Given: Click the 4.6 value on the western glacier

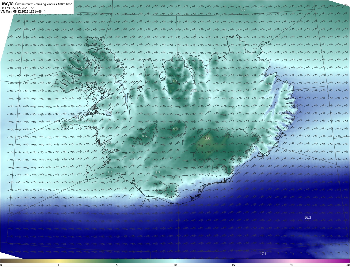Looking at the screenshot, I should click(x=144, y=136).
